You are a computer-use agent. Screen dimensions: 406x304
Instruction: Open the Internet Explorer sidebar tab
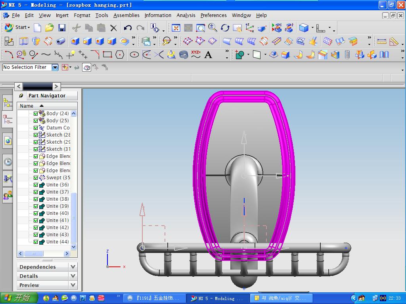click(x=8, y=141)
